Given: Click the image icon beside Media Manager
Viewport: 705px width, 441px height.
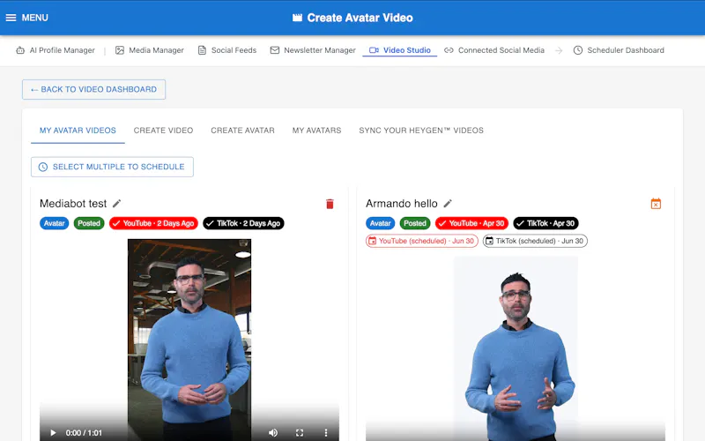Looking at the screenshot, I should tap(120, 50).
